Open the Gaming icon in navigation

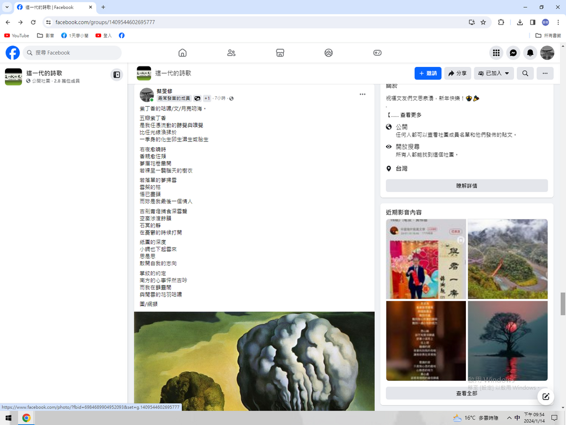coord(377,53)
